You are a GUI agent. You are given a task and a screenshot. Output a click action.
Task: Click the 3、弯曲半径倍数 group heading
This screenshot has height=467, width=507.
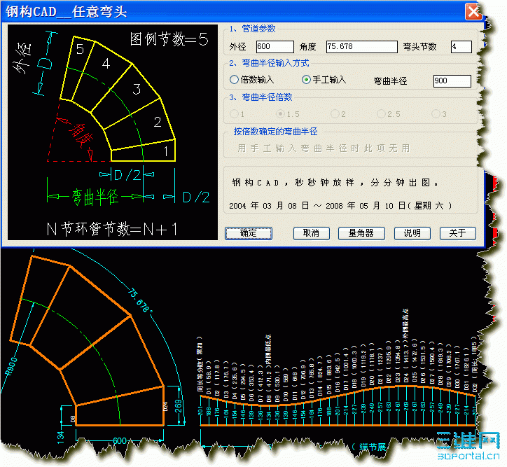[x=261, y=97]
